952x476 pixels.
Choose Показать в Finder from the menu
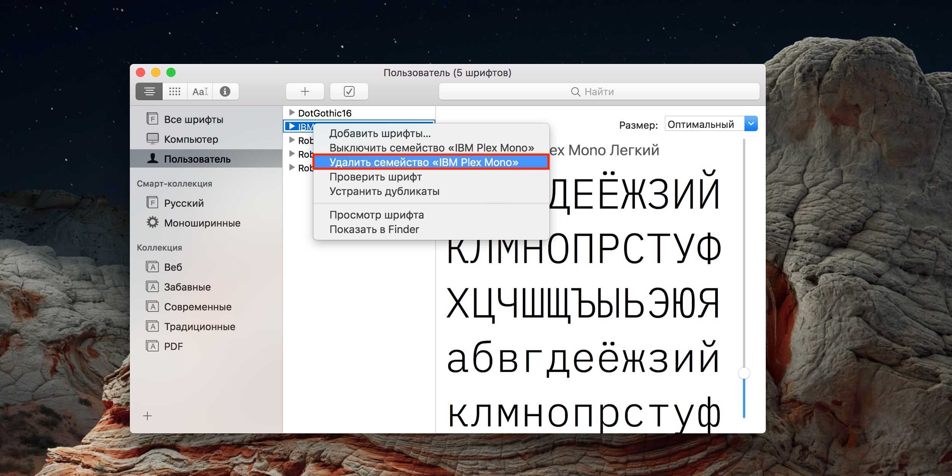(431, 230)
